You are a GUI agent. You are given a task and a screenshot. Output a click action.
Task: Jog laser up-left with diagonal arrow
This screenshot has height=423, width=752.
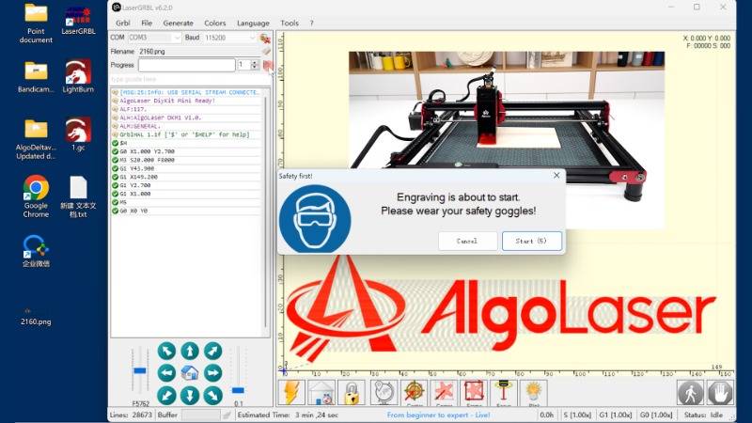166,351
